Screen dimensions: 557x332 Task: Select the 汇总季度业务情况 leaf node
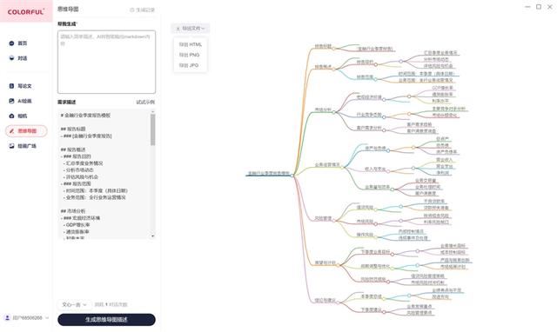pyautogui.click(x=440, y=53)
